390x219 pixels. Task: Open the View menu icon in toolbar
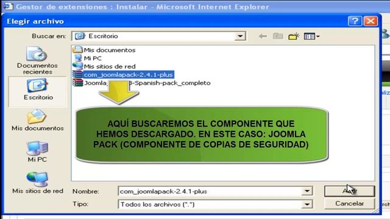(311, 36)
